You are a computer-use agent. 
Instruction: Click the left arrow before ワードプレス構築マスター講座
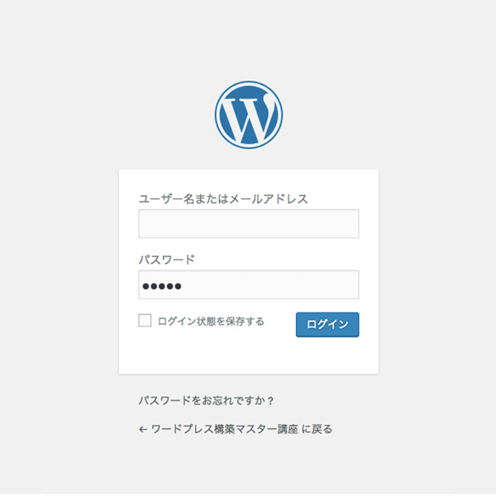pyautogui.click(x=143, y=430)
